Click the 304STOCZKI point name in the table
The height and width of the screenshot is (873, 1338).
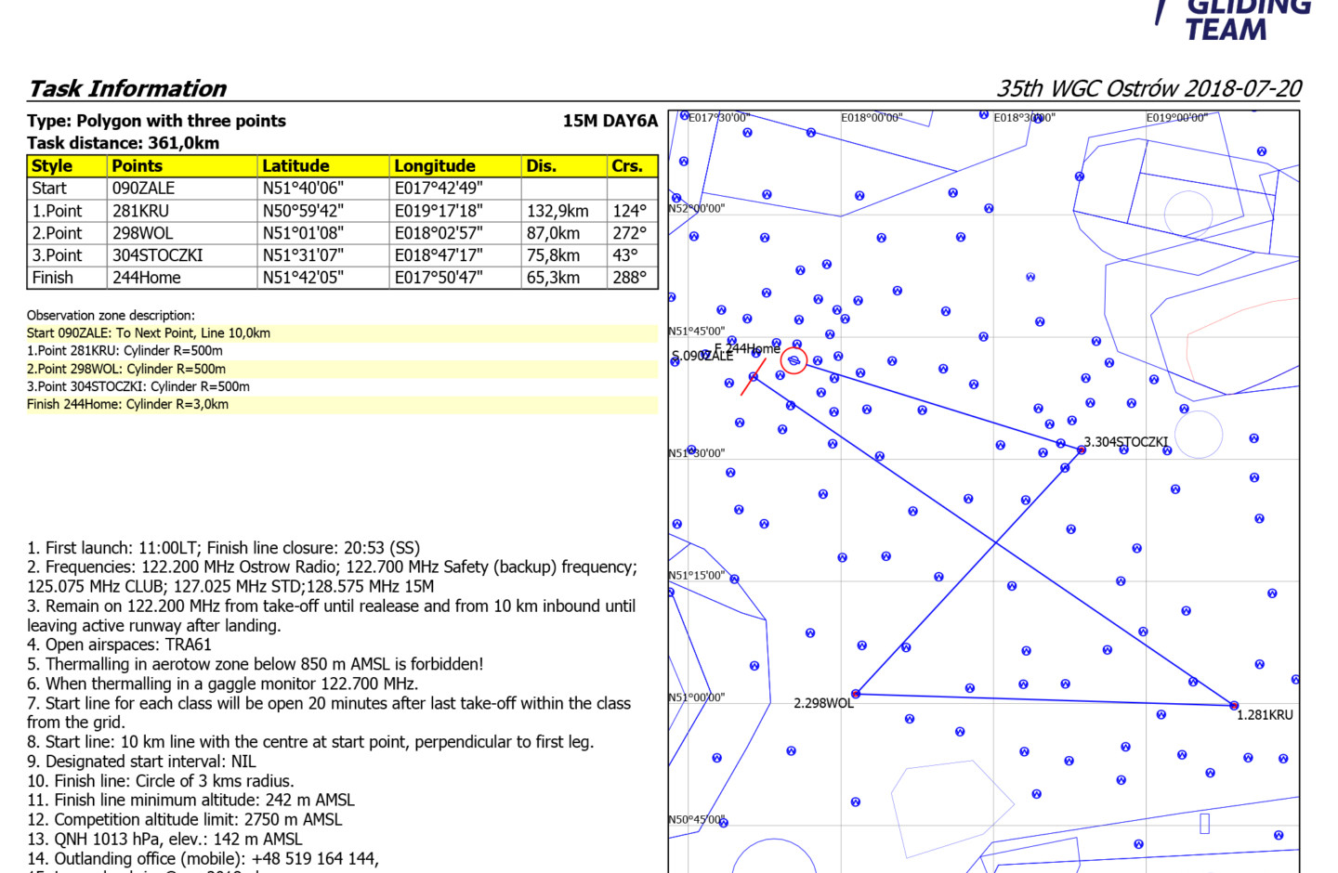(x=157, y=255)
